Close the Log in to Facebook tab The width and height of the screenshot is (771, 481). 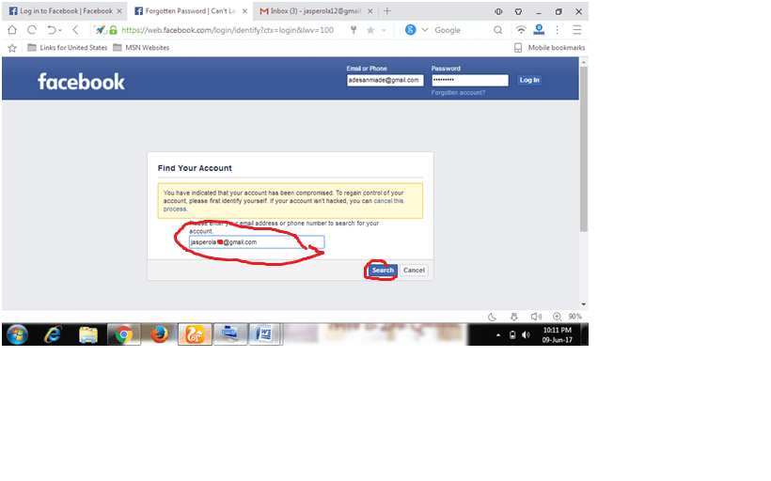tap(119, 11)
